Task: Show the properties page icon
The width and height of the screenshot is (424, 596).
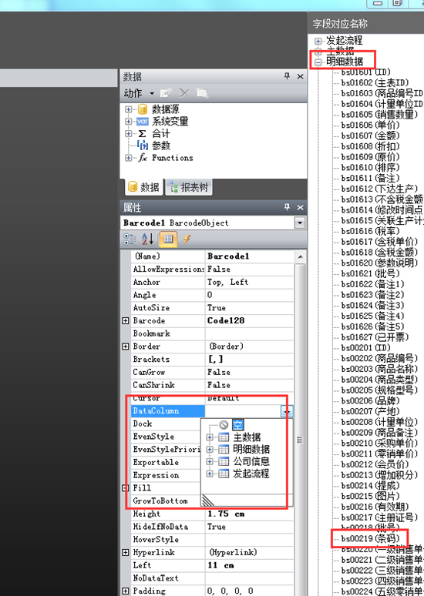Action: click(x=168, y=239)
